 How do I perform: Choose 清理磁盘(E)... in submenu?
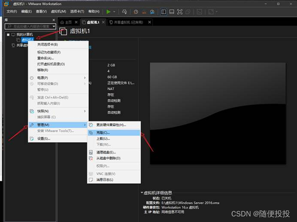tap(114, 152)
